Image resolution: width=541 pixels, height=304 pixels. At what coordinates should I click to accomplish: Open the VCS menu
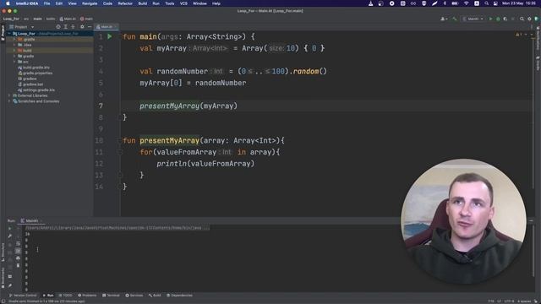(183, 3)
